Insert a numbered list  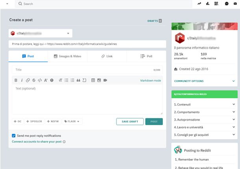[x=72, y=80]
